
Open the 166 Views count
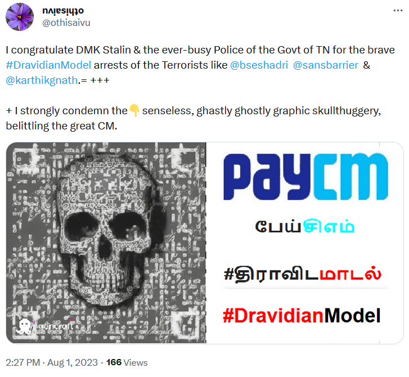tap(127, 362)
